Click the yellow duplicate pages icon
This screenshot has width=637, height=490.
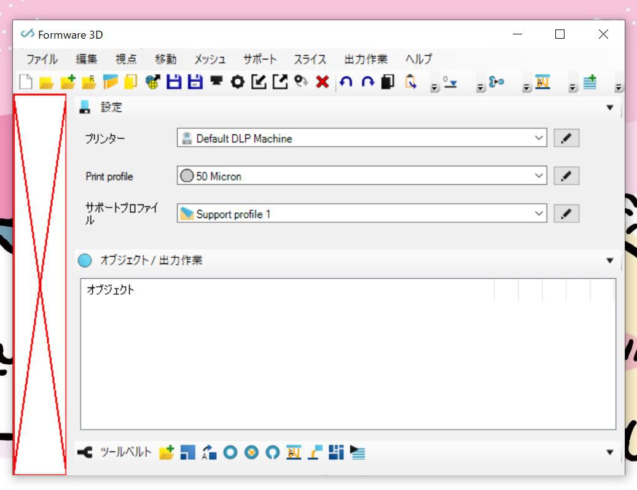coord(131,82)
